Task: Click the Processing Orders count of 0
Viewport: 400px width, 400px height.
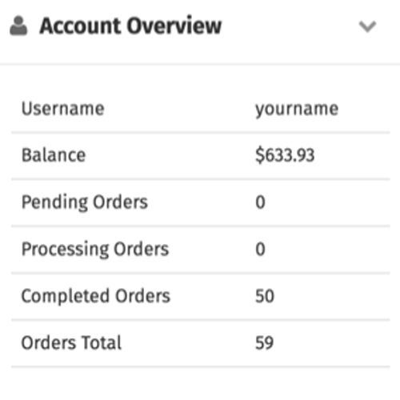Action: (x=260, y=249)
